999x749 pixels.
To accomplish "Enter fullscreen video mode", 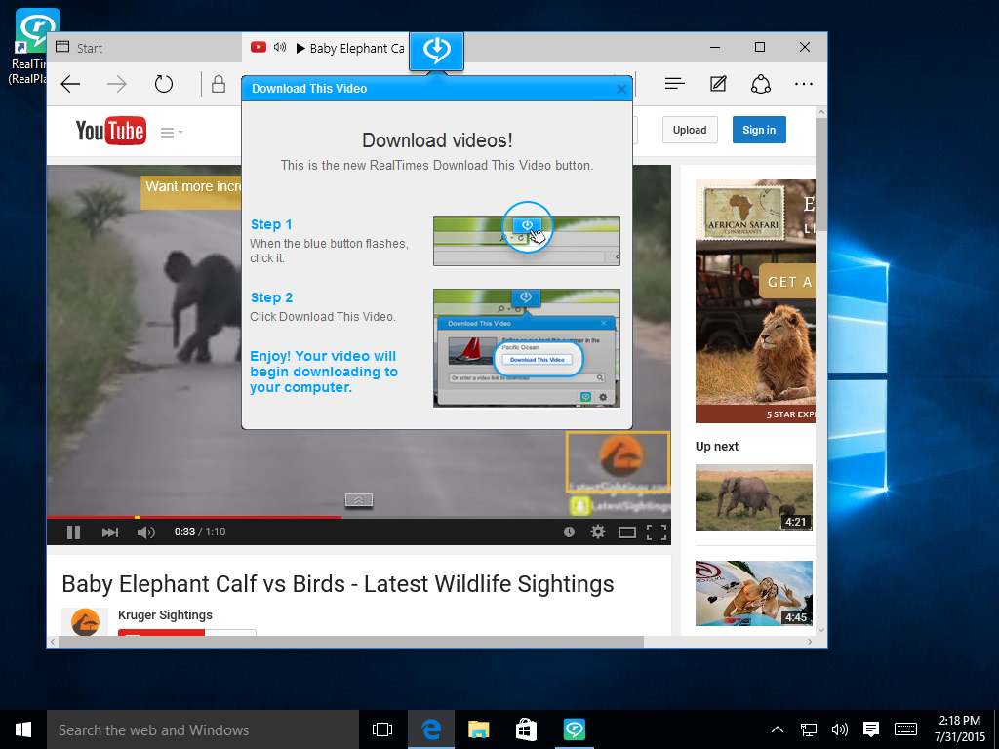I will (x=657, y=532).
